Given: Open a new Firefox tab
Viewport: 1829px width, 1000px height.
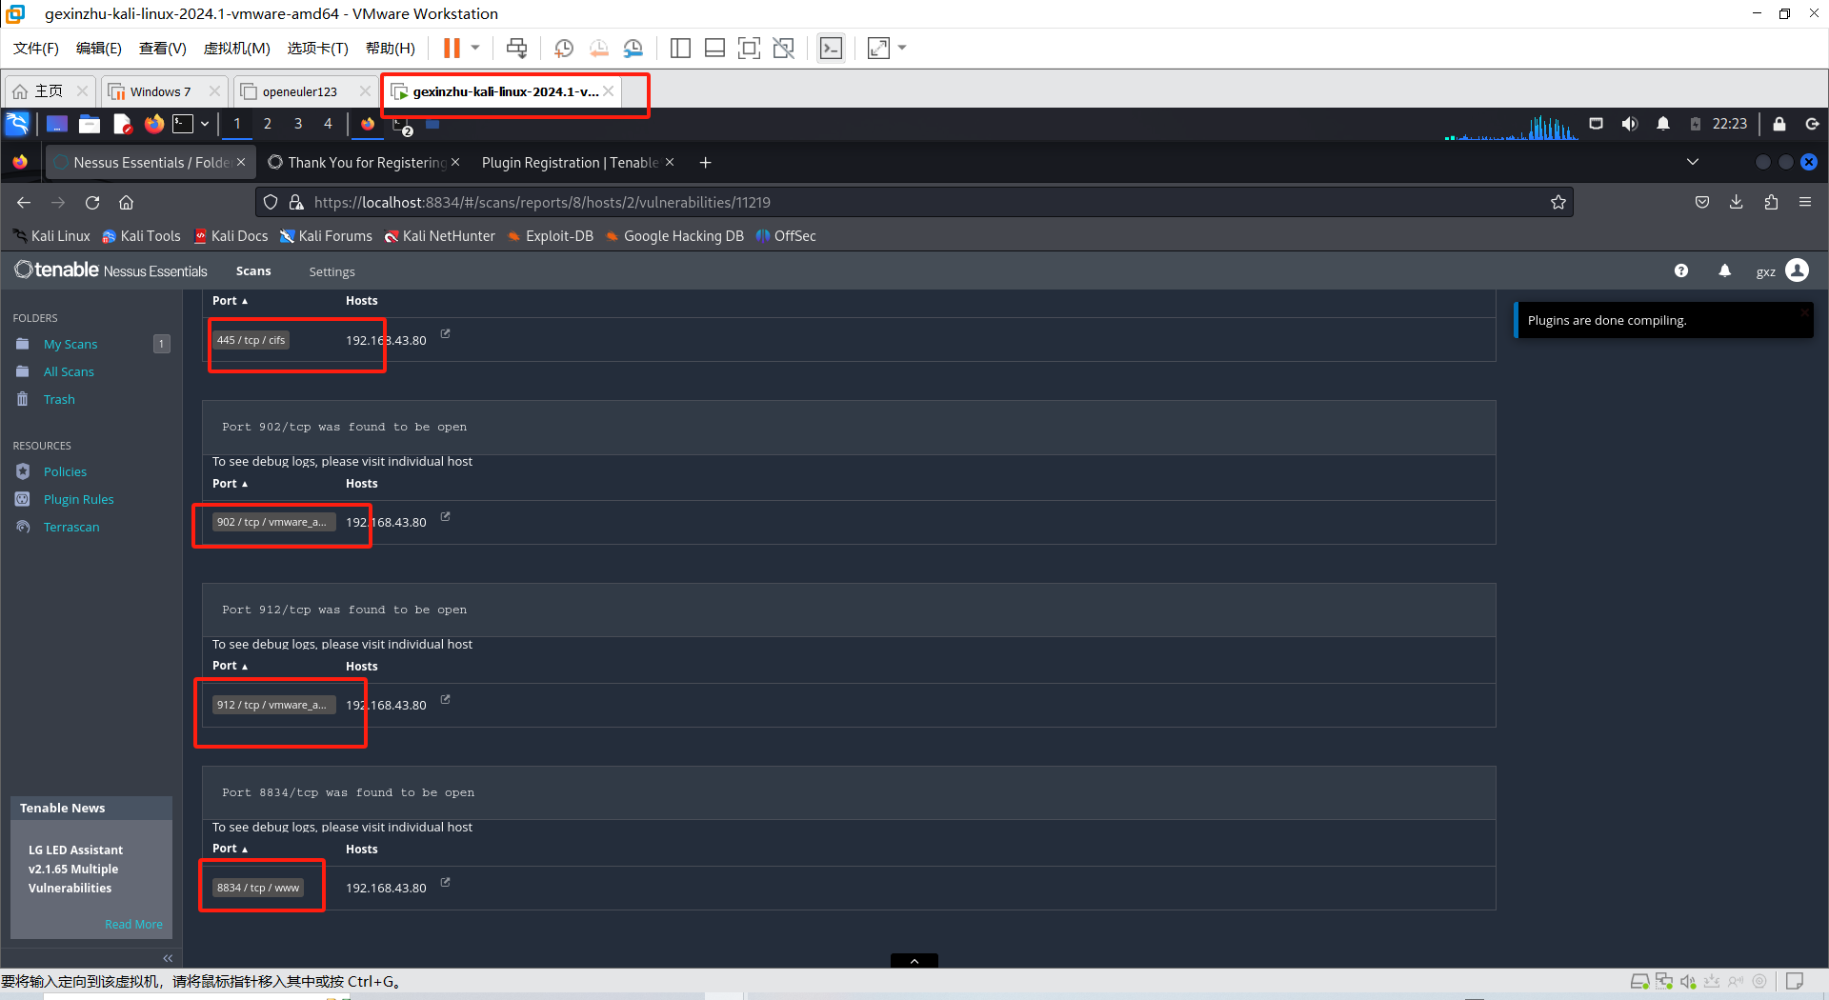Looking at the screenshot, I should (705, 163).
